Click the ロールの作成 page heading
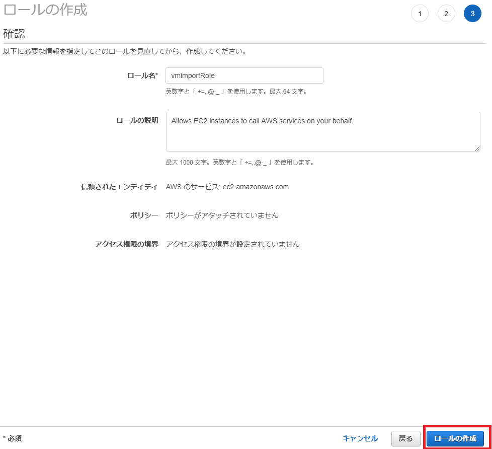Viewport: 492px width, 449px height. click(x=45, y=10)
